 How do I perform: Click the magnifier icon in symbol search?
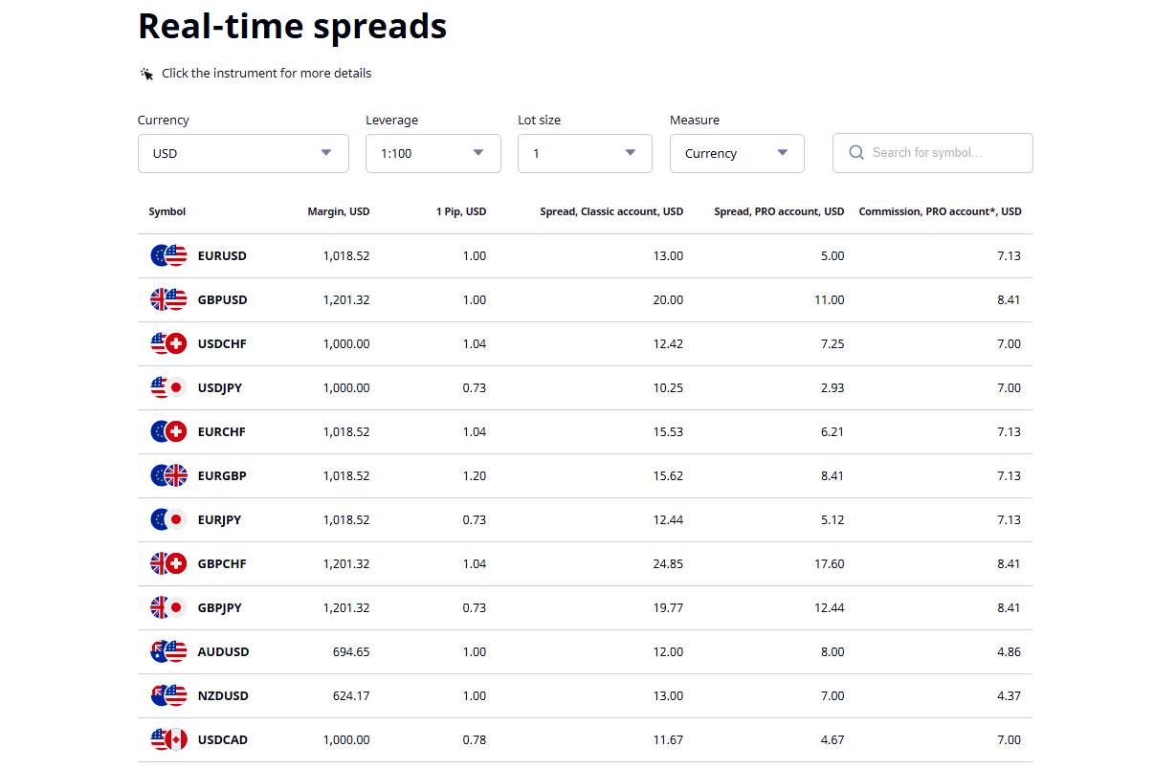856,152
